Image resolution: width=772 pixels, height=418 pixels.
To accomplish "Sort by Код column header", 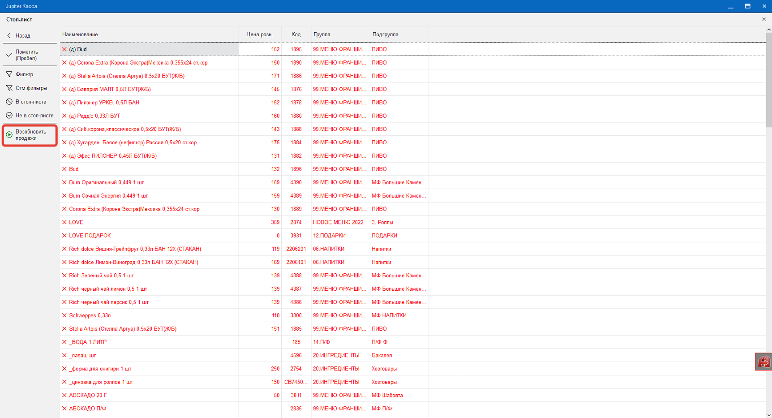I will click(296, 34).
